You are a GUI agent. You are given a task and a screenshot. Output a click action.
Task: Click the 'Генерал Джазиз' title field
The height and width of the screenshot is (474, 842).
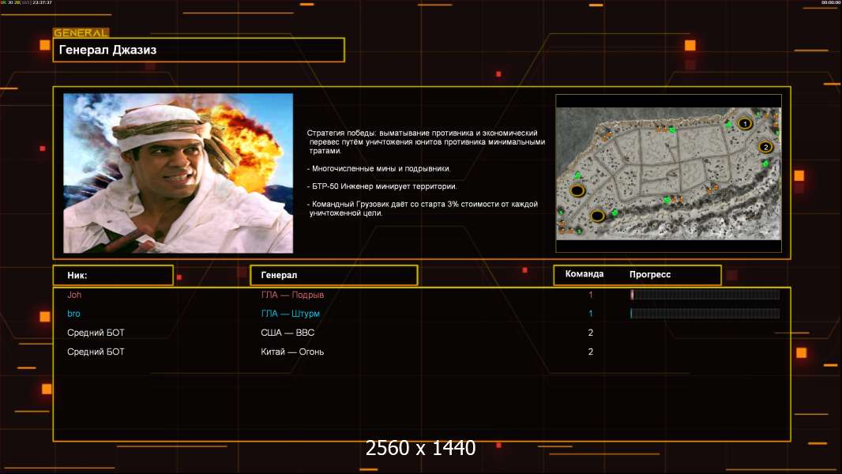pyautogui.click(x=198, y=50)
